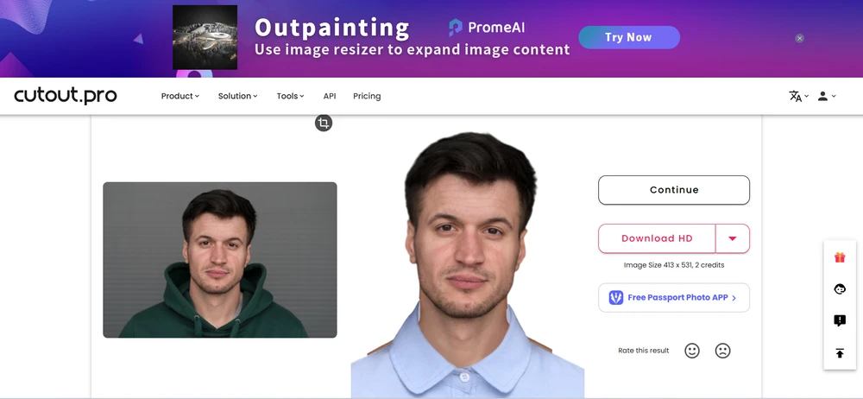Image resolution: width=863 pixels, height=399 pixels.
Task: Open the Pricing page
Action: [367, 96]
